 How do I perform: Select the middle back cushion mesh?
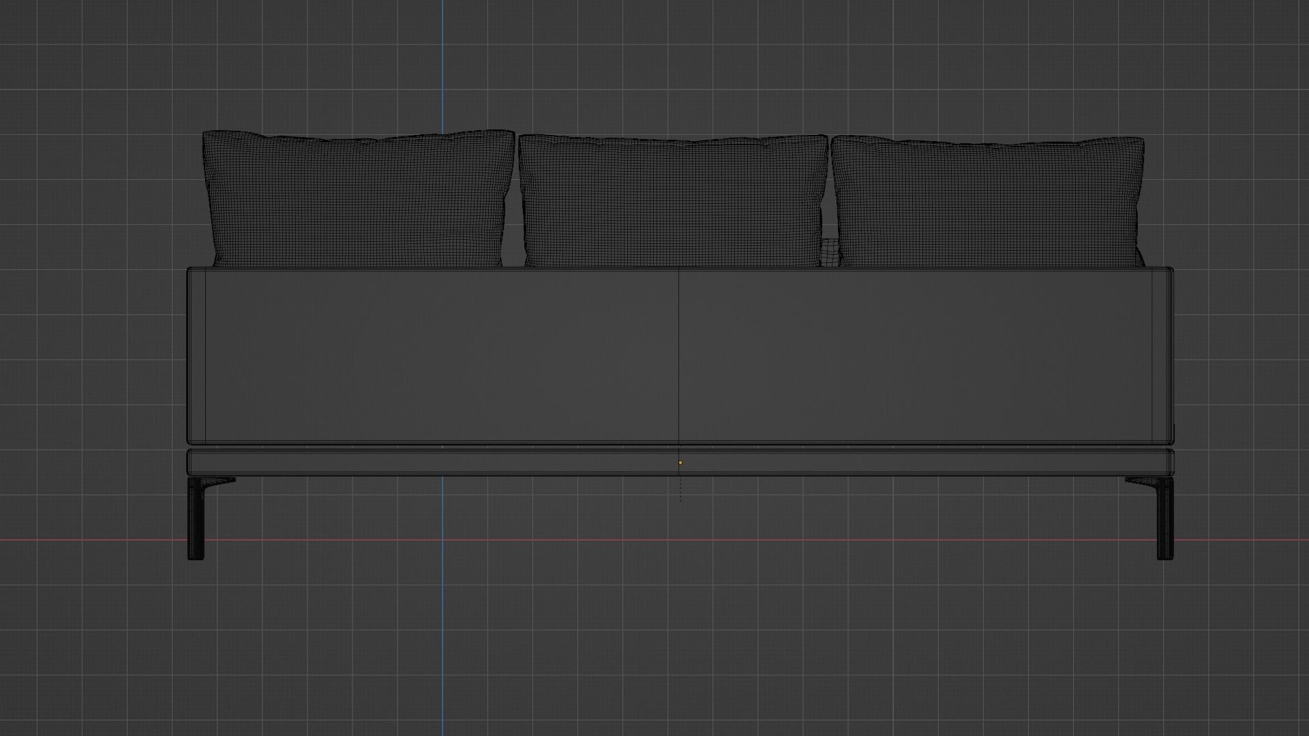point(673,201)
